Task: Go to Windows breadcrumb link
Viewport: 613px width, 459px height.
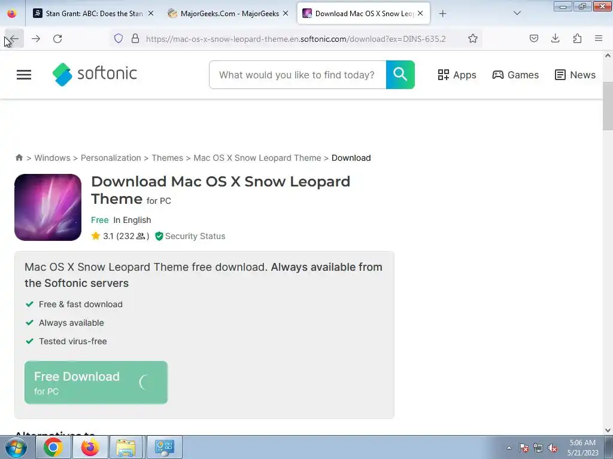Action: [x=53, y=158]
